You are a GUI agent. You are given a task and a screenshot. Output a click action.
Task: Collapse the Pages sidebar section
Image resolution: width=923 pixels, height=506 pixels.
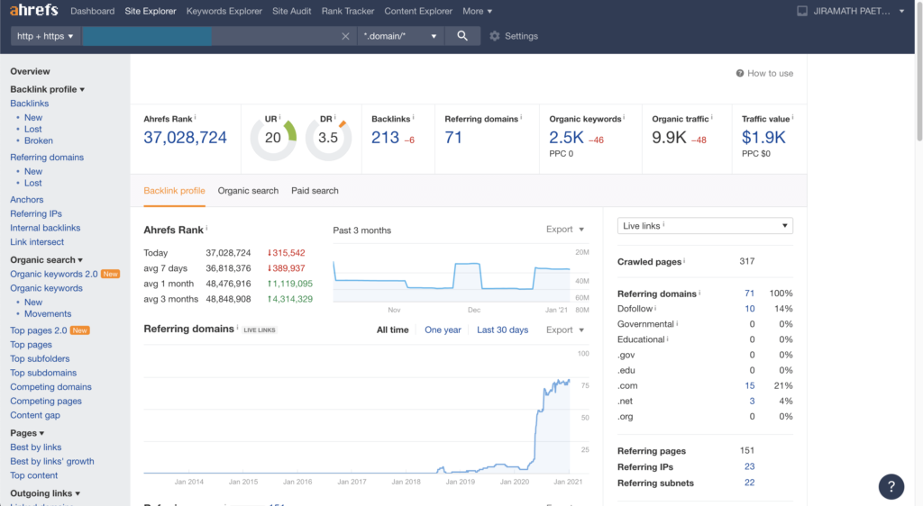pos(27,433)
